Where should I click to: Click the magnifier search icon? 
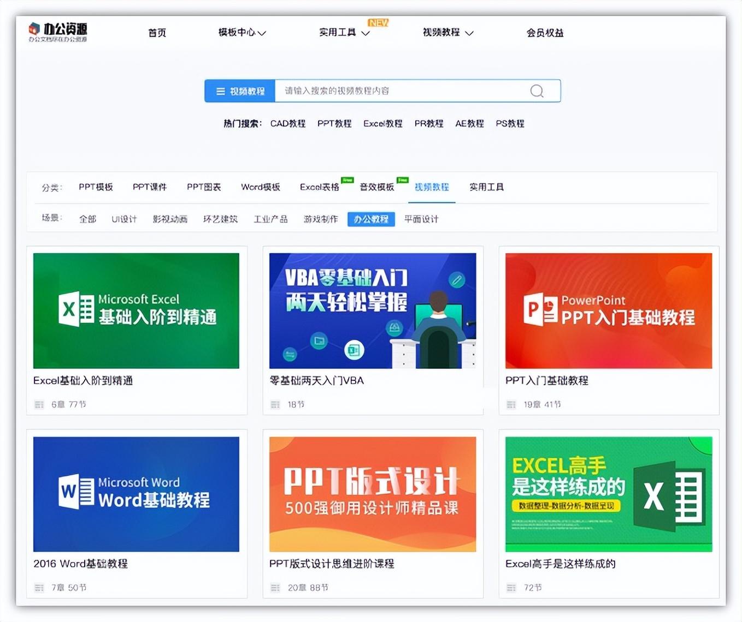click(x=537, y=91)
